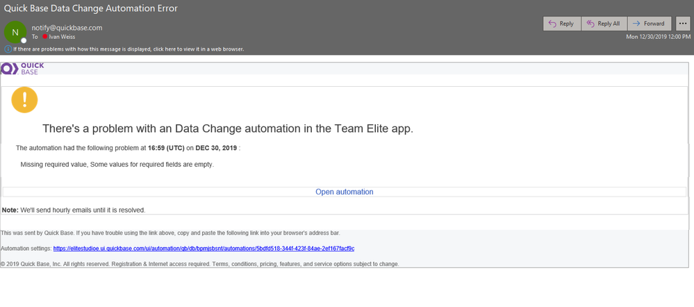Click the 16:59 (UTC) time text
The height and width of the screenshot is (307, 694).
pyautogui.click(x=166, y=148)
